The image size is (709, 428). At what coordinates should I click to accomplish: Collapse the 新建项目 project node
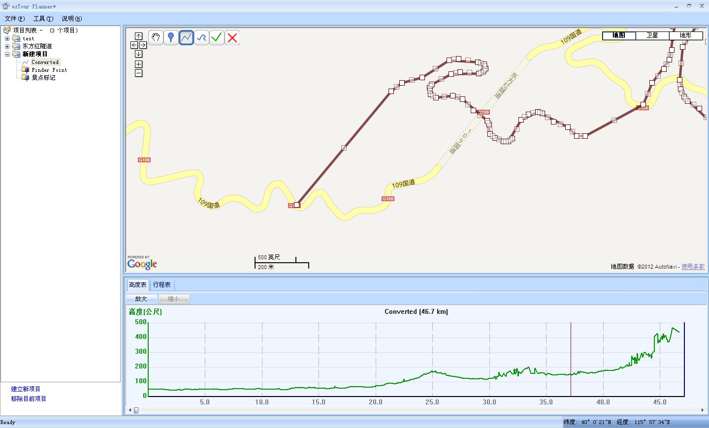click(7, 54)
